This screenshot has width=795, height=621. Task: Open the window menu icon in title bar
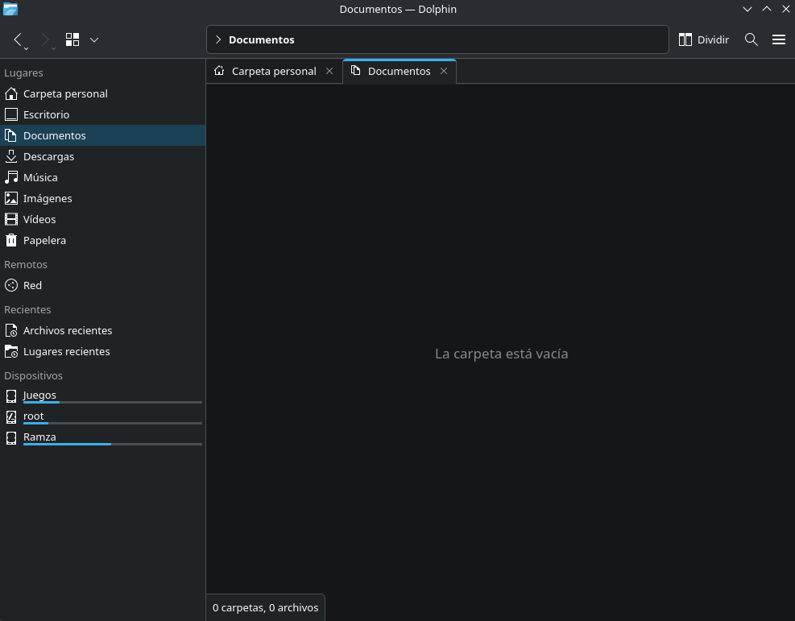pos(10,9)
